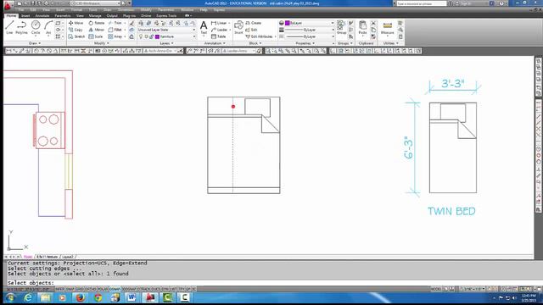Switch to the Parametric ribbon tab

click(63, 15)
